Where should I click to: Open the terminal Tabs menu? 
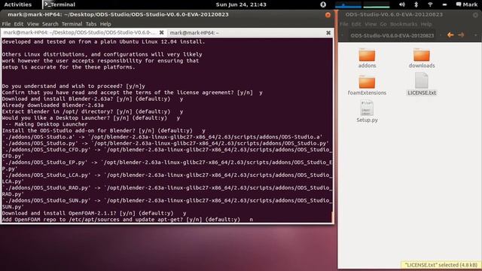tap(91, 24)
